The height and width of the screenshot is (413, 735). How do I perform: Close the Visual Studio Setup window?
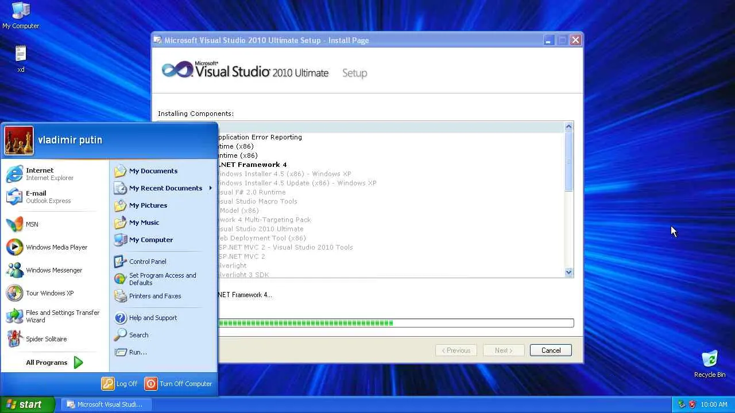[575, 40]
